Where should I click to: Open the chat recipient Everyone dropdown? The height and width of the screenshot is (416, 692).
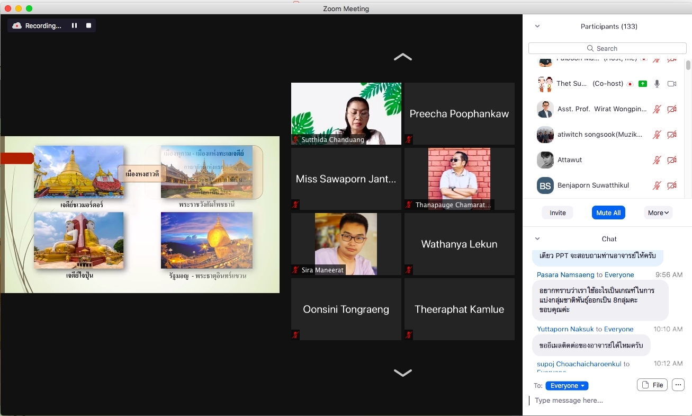567,386
